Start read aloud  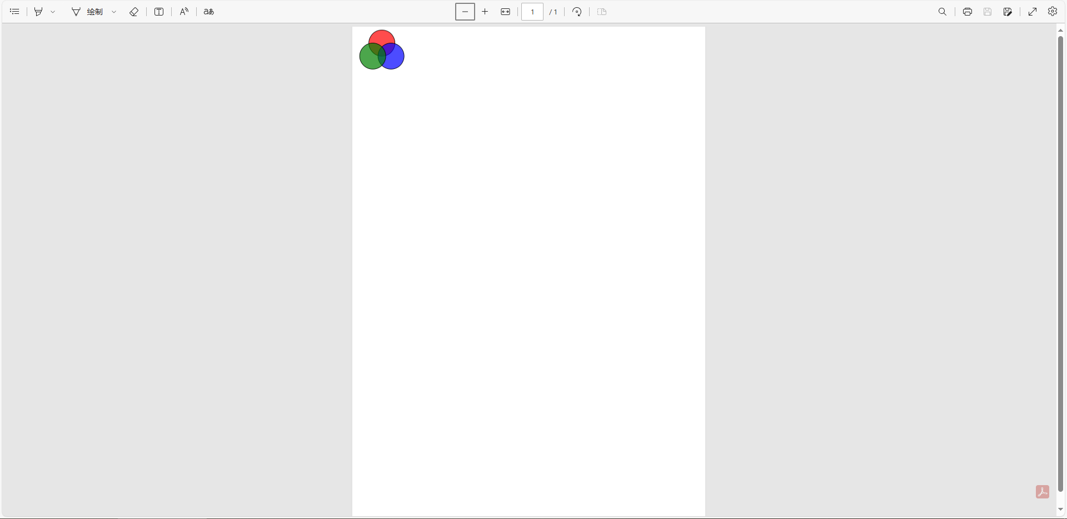[x=184, y=12]
